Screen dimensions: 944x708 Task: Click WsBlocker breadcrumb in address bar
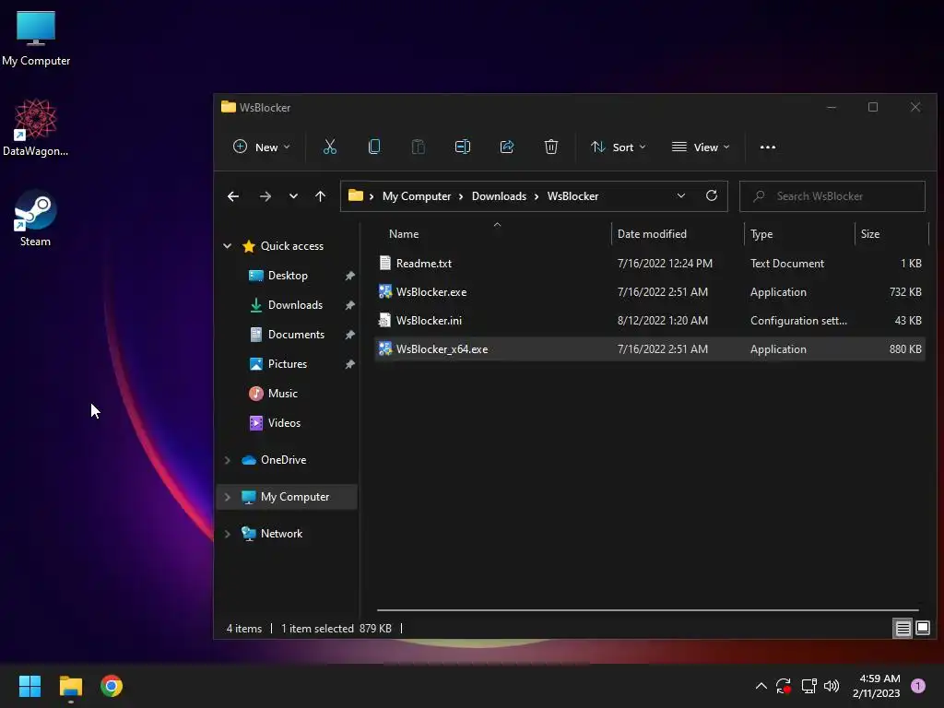[x=572, y=196]
